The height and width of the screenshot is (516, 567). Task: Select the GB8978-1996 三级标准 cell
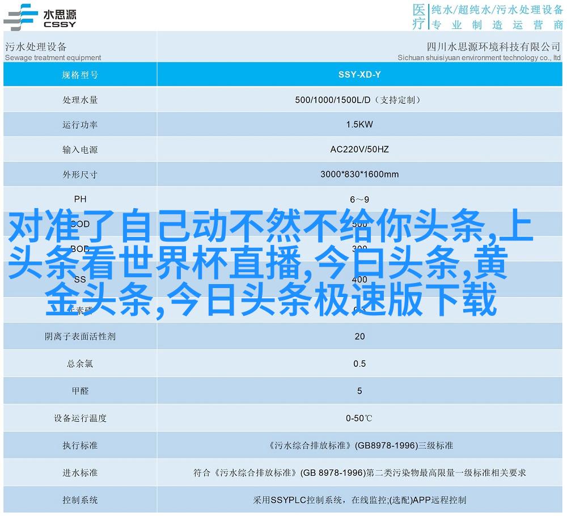click(x=359, y=446)
